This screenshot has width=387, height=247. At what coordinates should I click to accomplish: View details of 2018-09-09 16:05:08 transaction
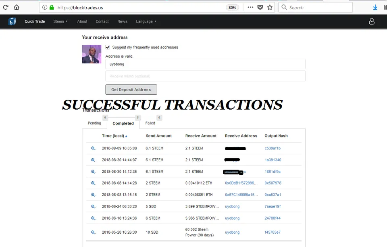[x=93, y=148]
